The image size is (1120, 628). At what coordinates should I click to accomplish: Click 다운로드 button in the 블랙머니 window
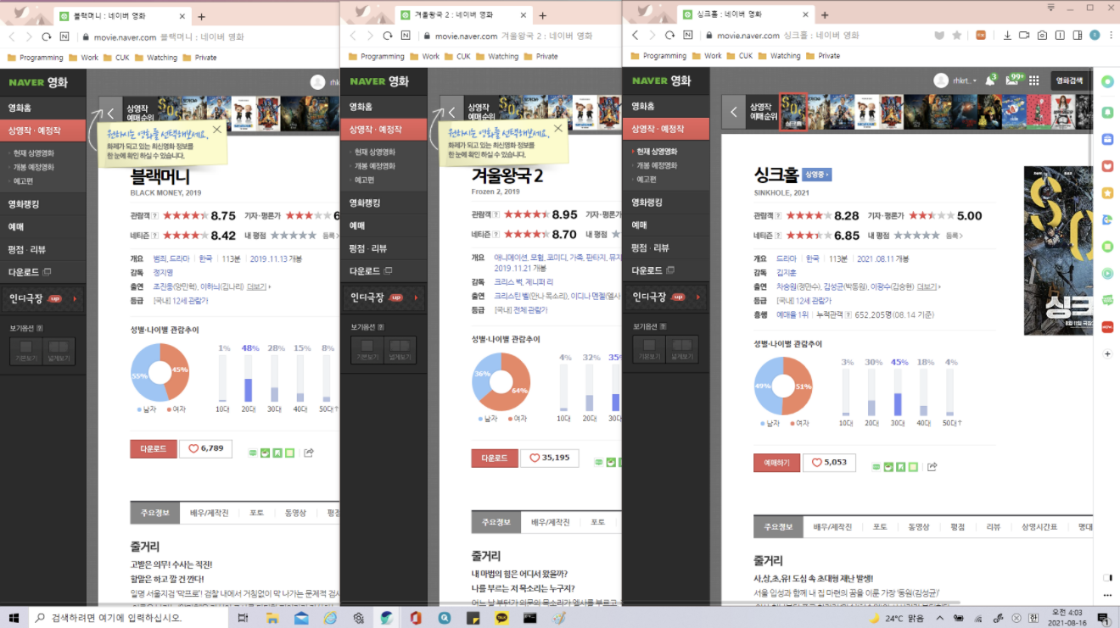[154, 448]
